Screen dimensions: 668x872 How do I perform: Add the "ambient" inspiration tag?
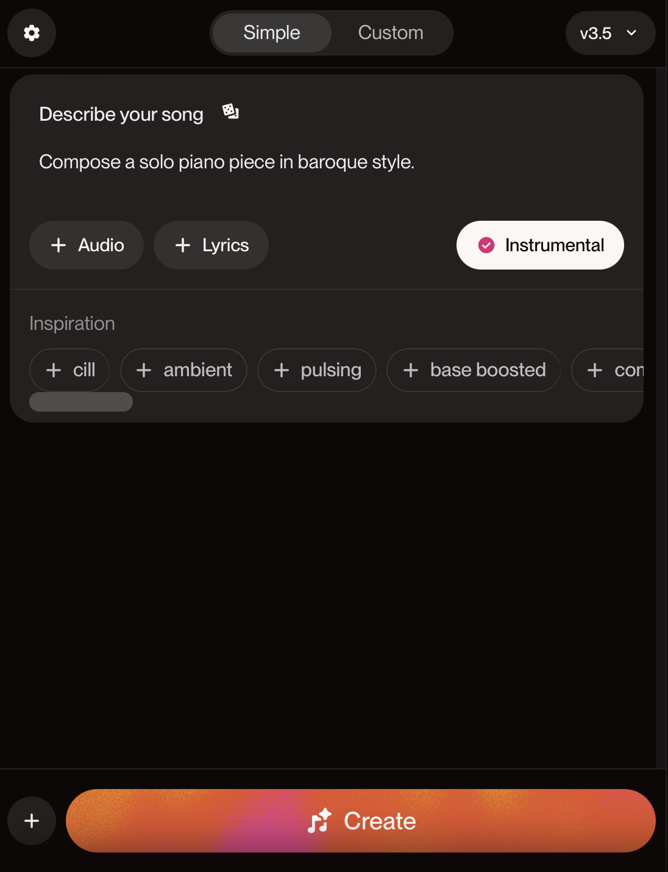click(x=183, y=370)
